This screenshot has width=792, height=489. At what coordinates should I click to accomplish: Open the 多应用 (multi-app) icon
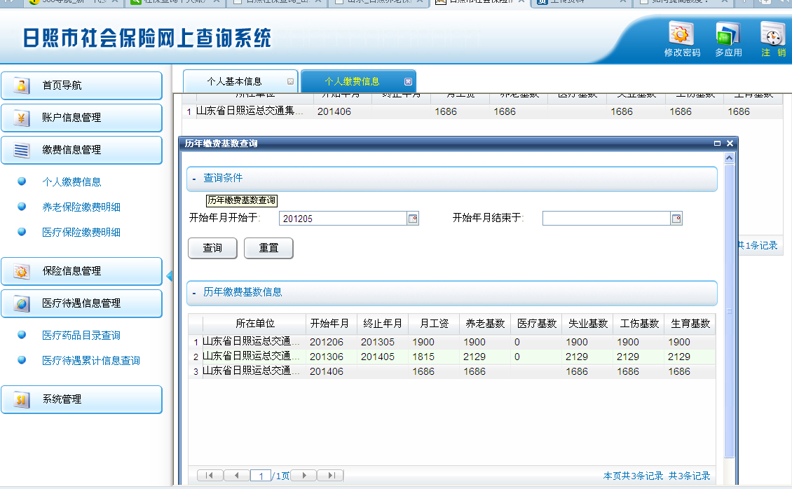[728, 35]
